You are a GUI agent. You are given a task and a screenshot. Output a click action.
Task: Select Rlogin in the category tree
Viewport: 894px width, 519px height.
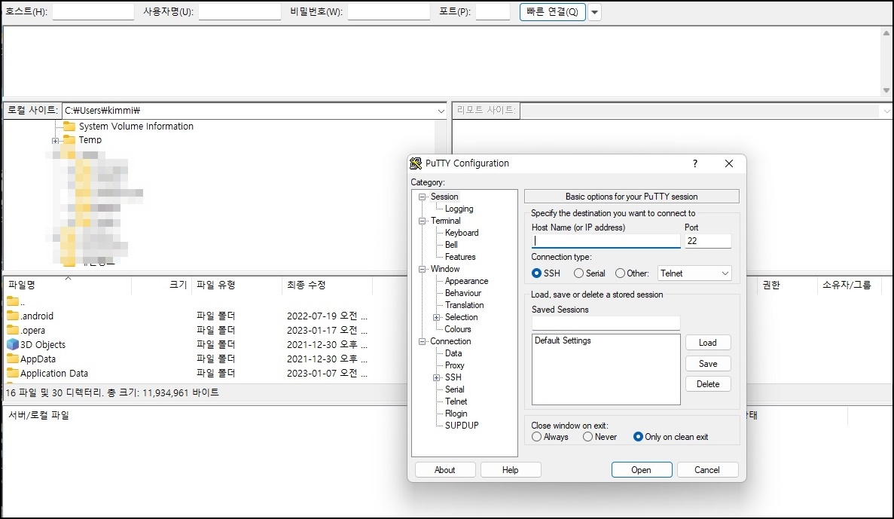pyautogui.click(x=456, y=414)
